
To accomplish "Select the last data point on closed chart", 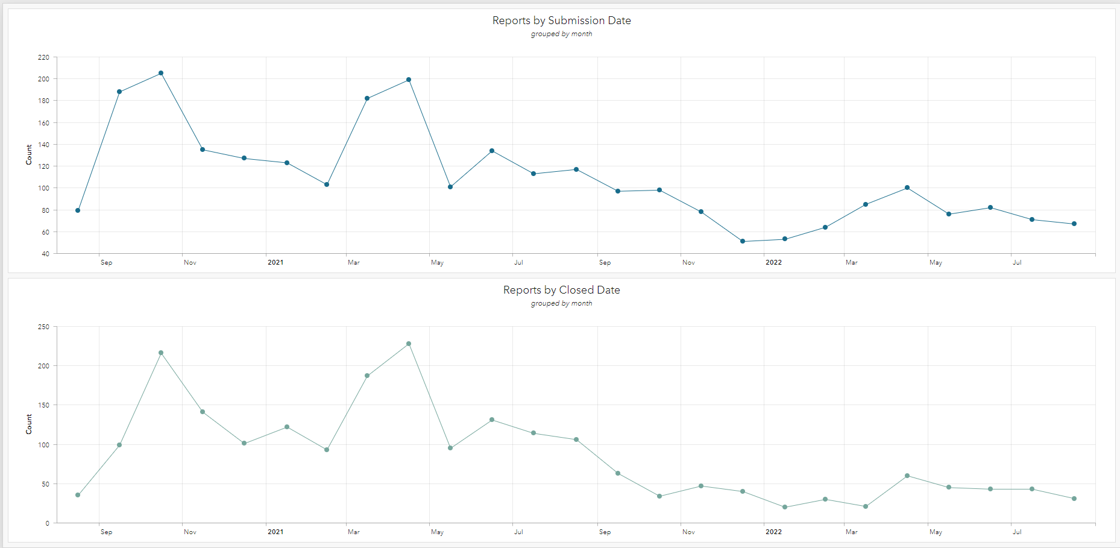I will 1074,498.
